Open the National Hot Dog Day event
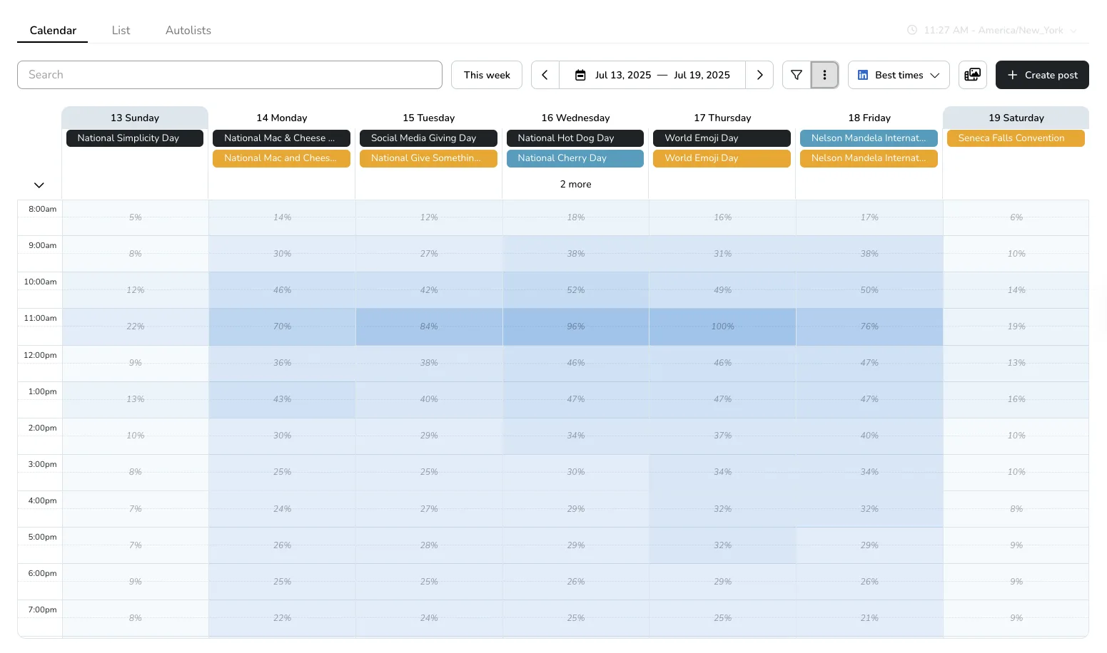The height and width of the screenshot is (653, 1107). [x=575, y=138]
